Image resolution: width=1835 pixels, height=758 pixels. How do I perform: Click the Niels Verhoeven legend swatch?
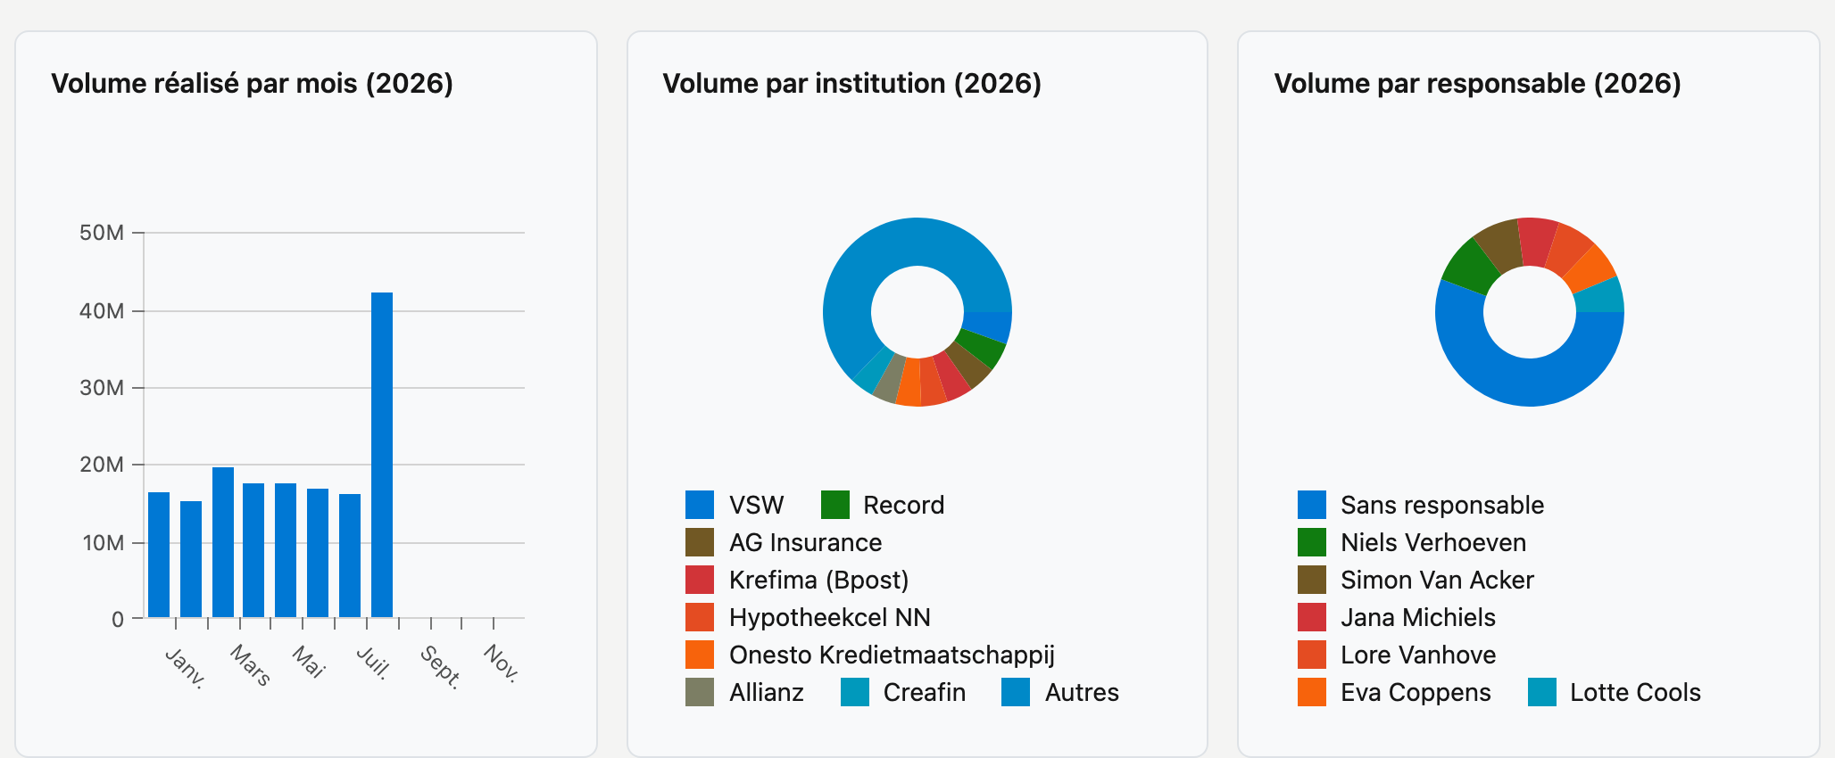(1312, 542)
